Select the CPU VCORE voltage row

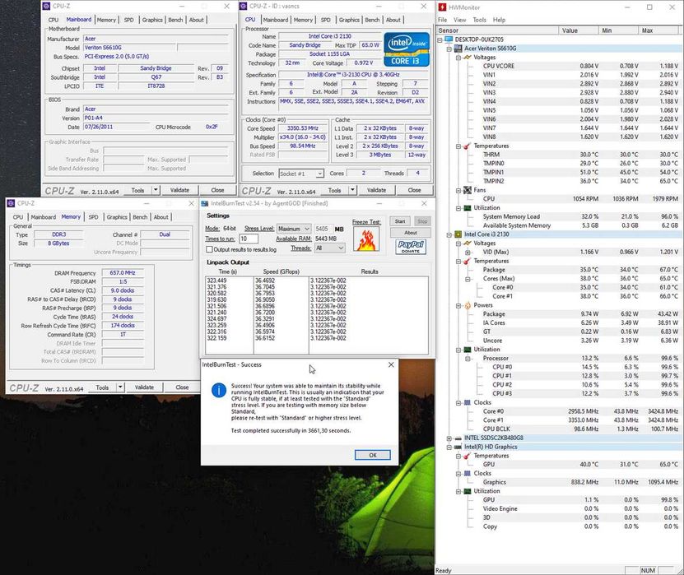tap(580, 66)
